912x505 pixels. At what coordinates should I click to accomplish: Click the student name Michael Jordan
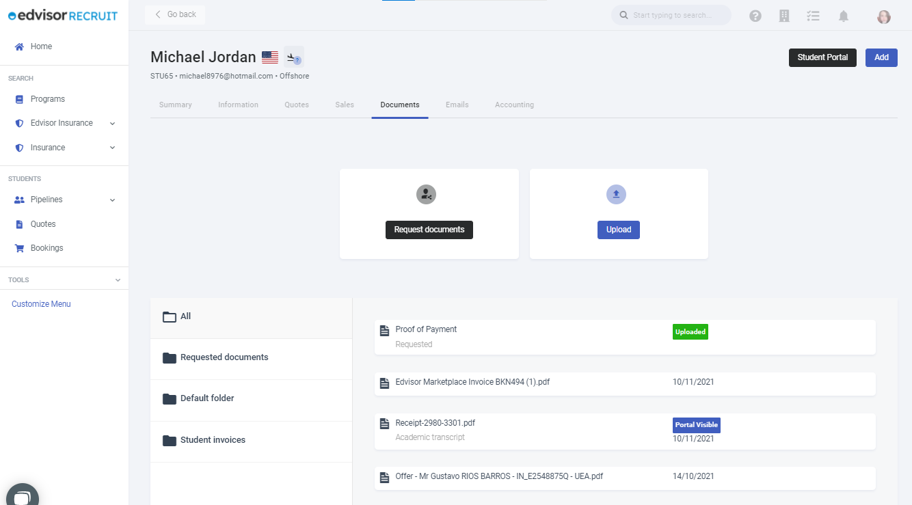click(x=203, y=57)
